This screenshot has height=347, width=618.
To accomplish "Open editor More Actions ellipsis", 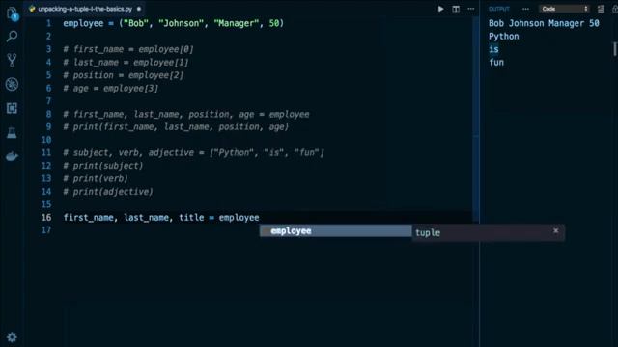I will click(x=471, y=9).
